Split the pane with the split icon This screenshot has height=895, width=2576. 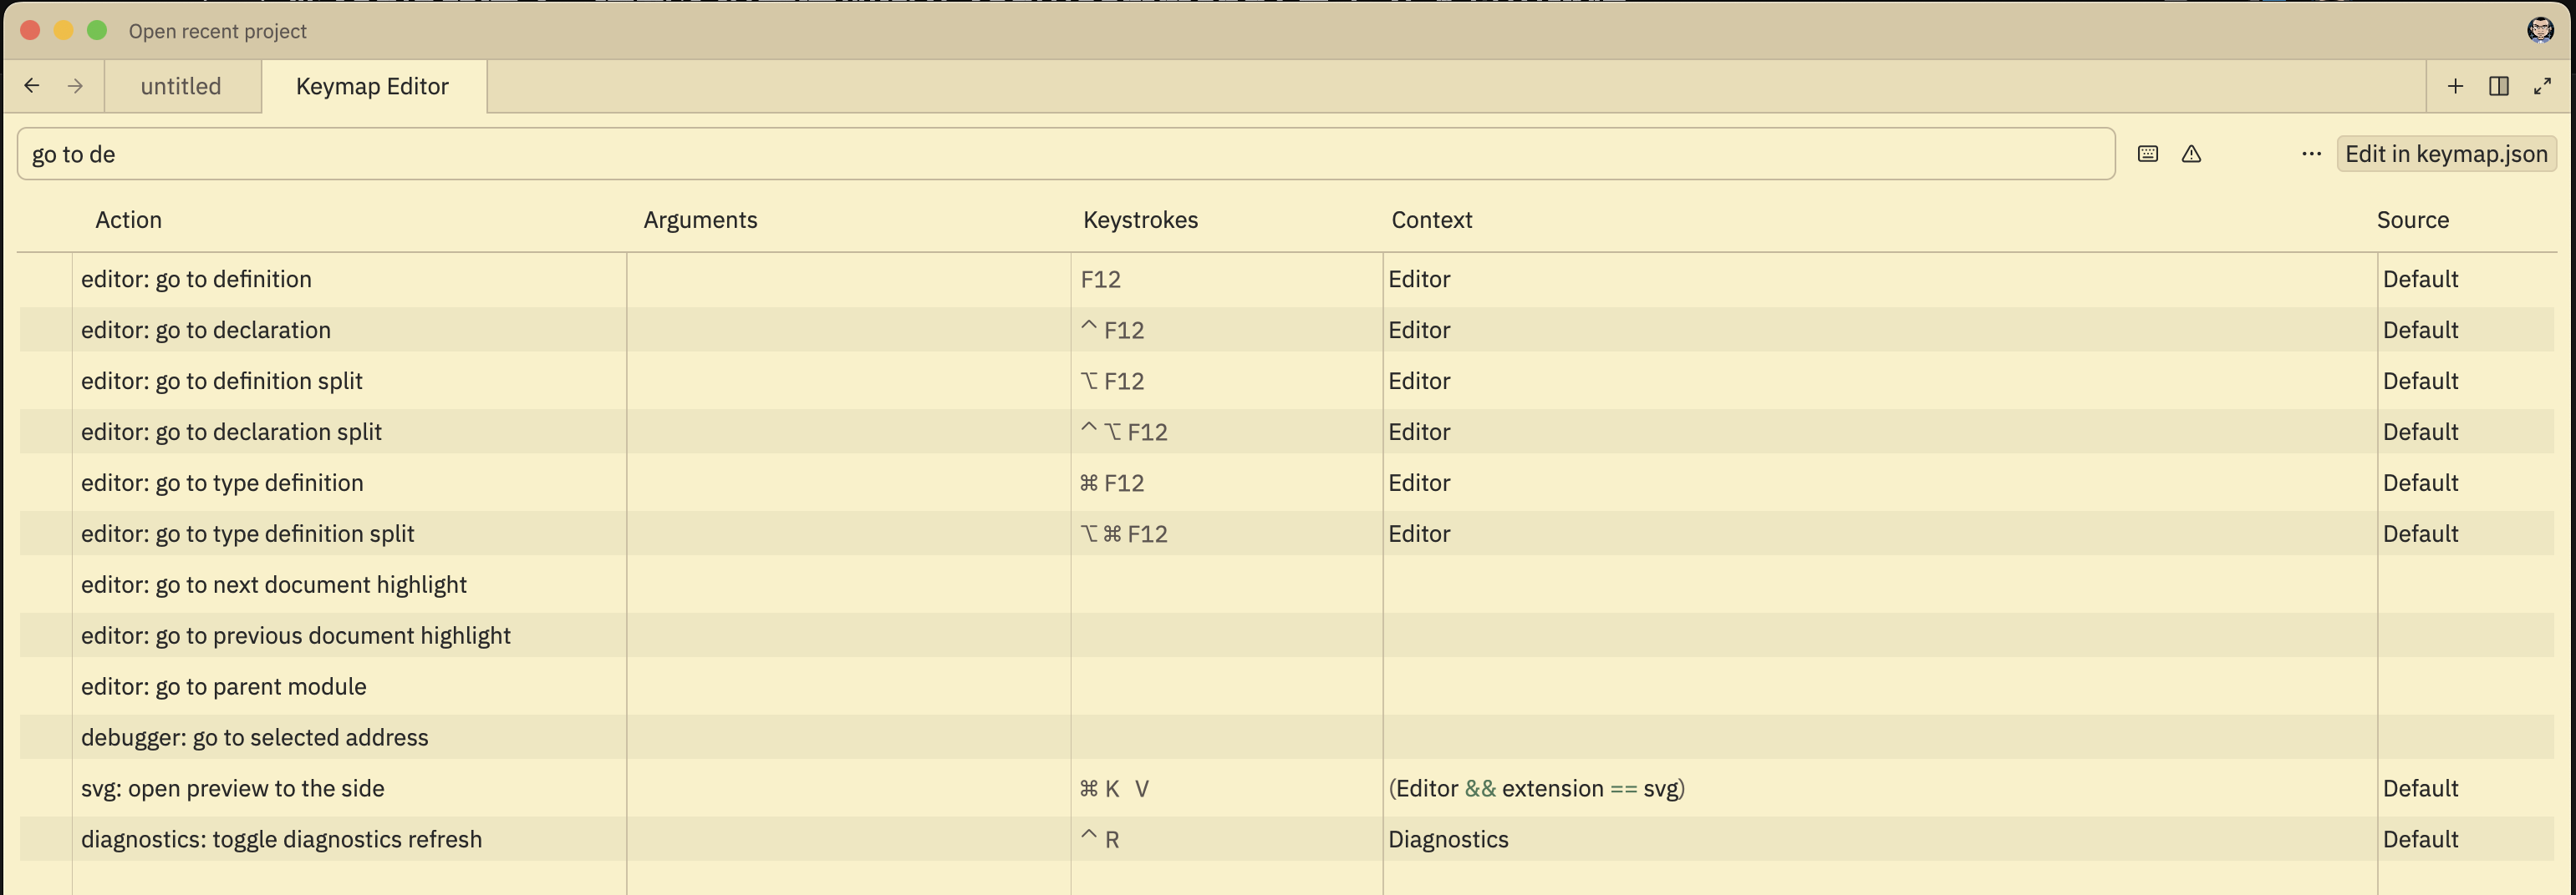(x=2499, y=86)
